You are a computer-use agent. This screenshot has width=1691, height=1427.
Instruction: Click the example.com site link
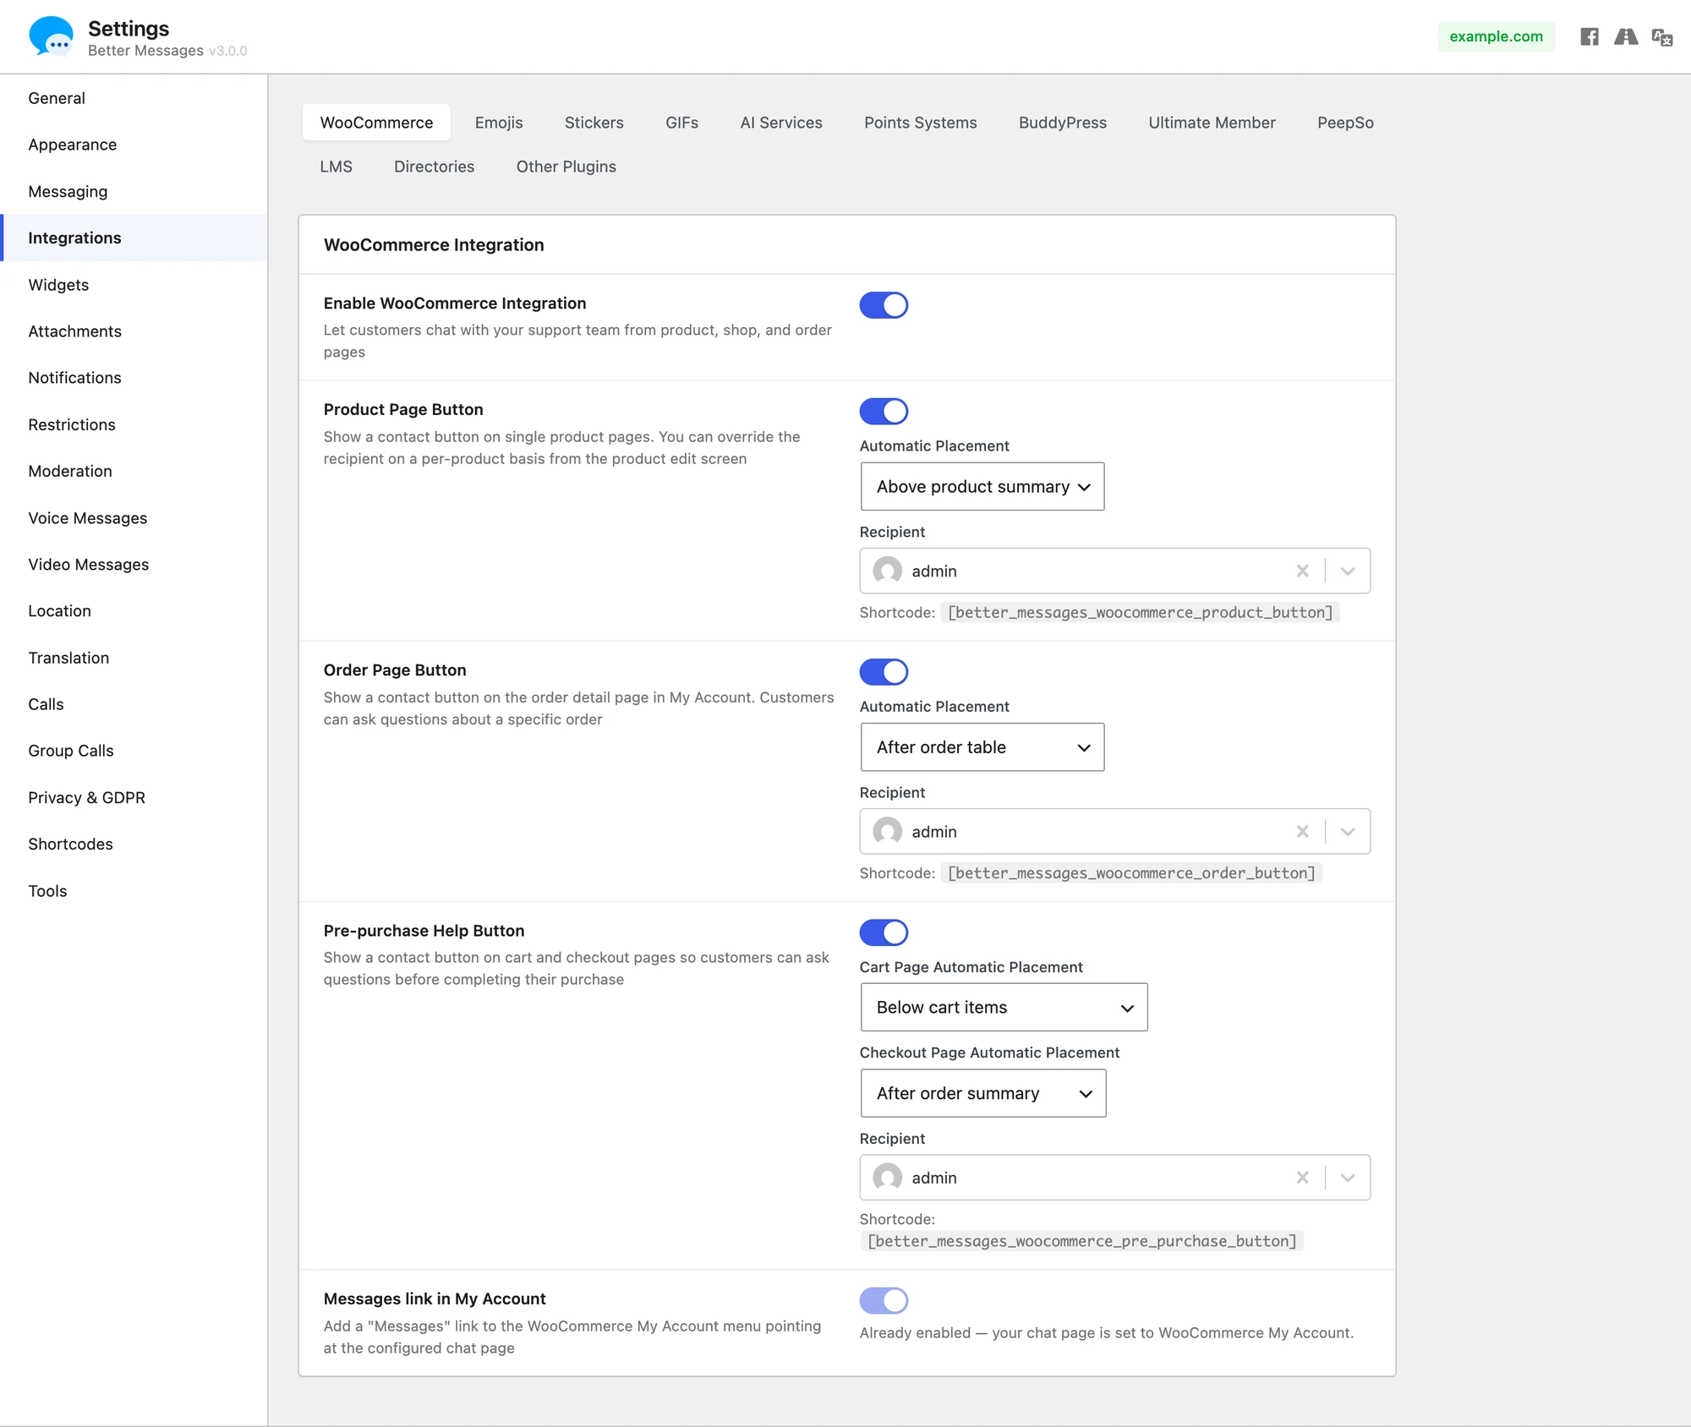tap(1496, 36)
